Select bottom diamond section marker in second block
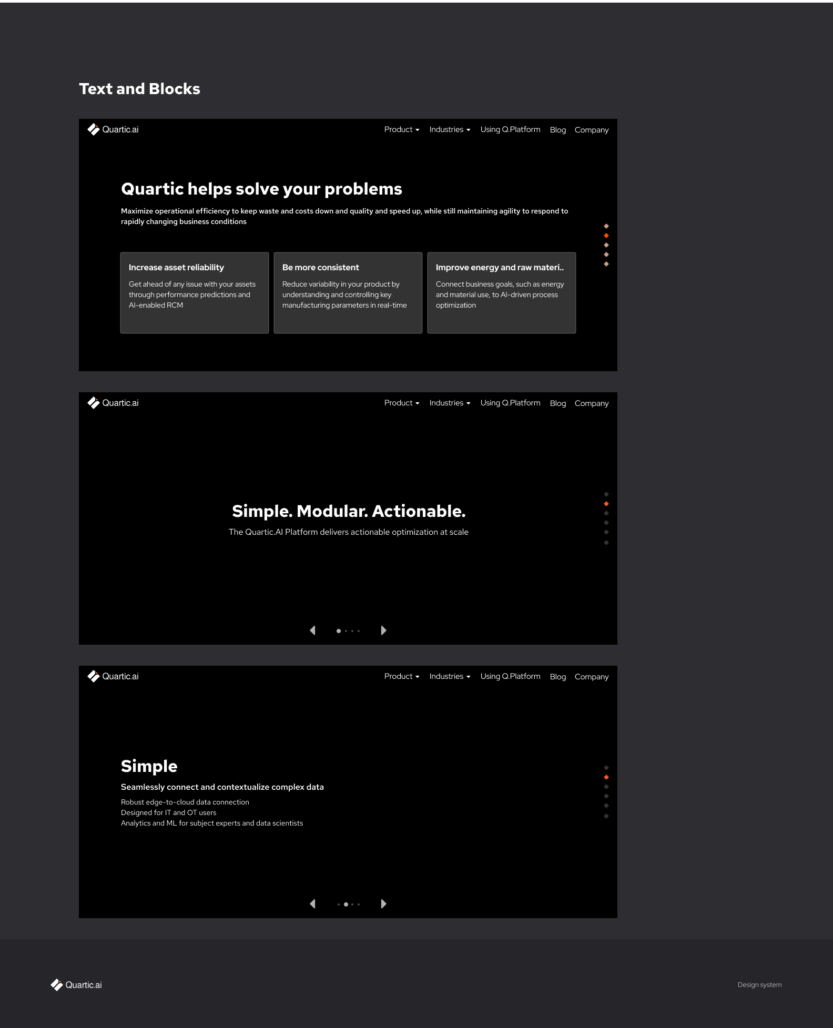 click(606, 543)
